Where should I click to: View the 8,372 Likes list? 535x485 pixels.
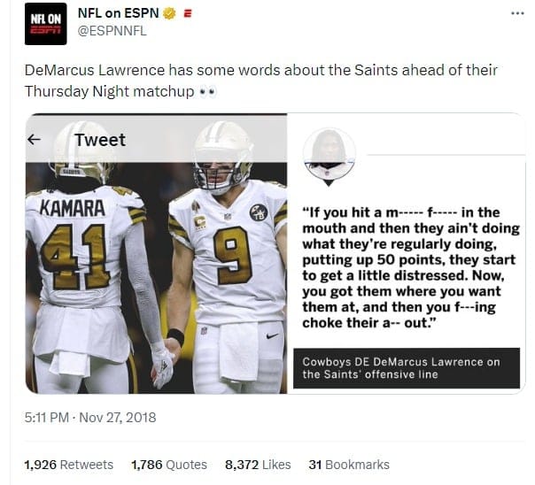point(258,465)
